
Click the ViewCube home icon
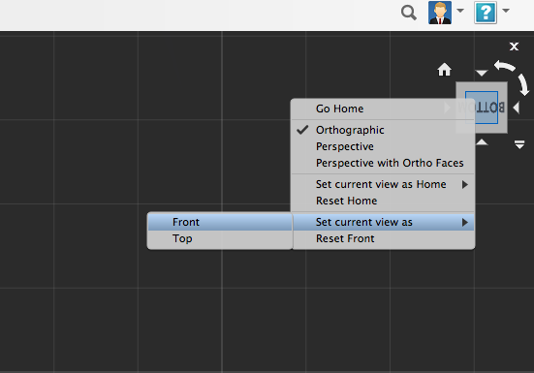click(x=445, y=70)
